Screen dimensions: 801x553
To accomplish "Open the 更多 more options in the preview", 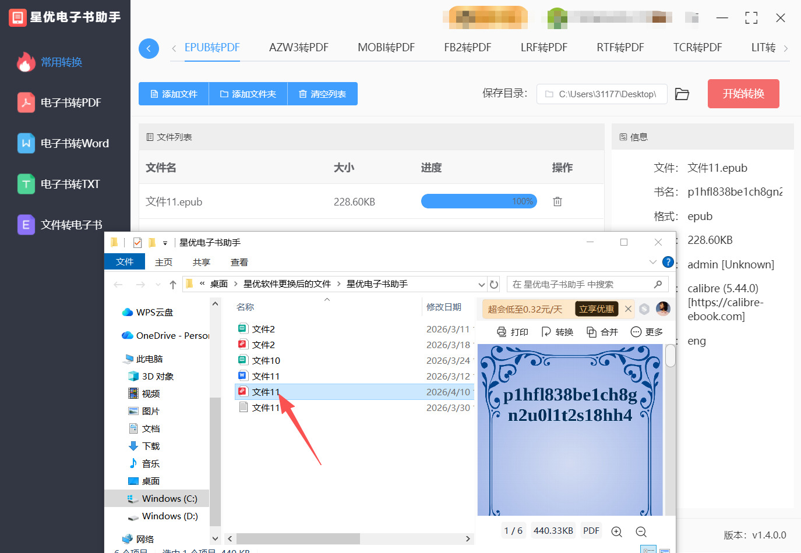I will (647, 332).
